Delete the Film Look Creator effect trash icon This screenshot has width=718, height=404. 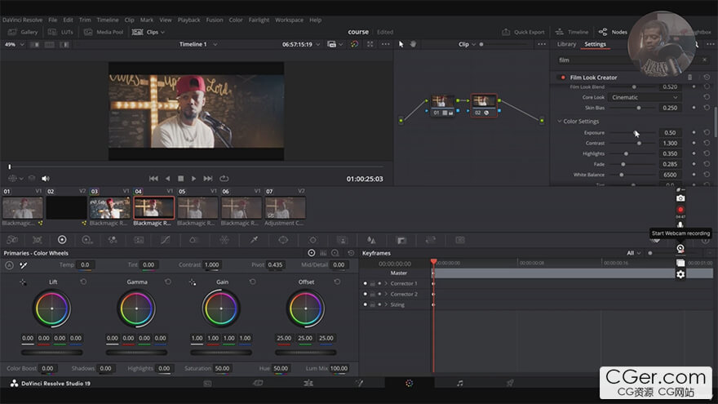[689, 78]
